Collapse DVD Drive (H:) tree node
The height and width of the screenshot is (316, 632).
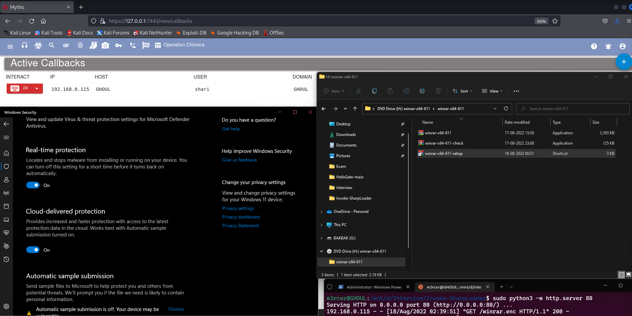[321, 251]
